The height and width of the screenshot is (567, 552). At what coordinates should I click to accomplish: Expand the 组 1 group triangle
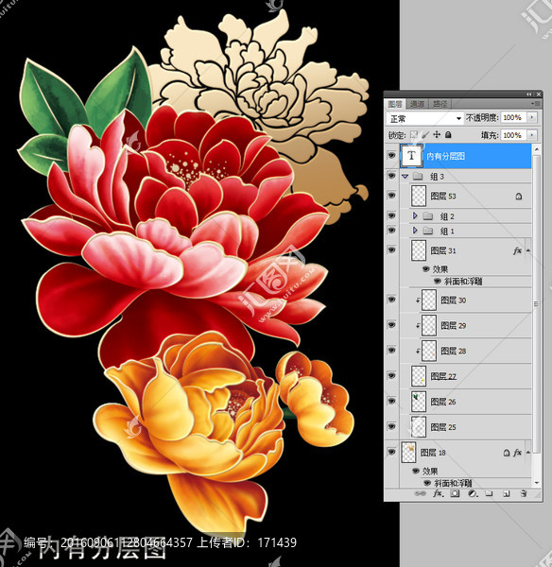pos(415,231)
